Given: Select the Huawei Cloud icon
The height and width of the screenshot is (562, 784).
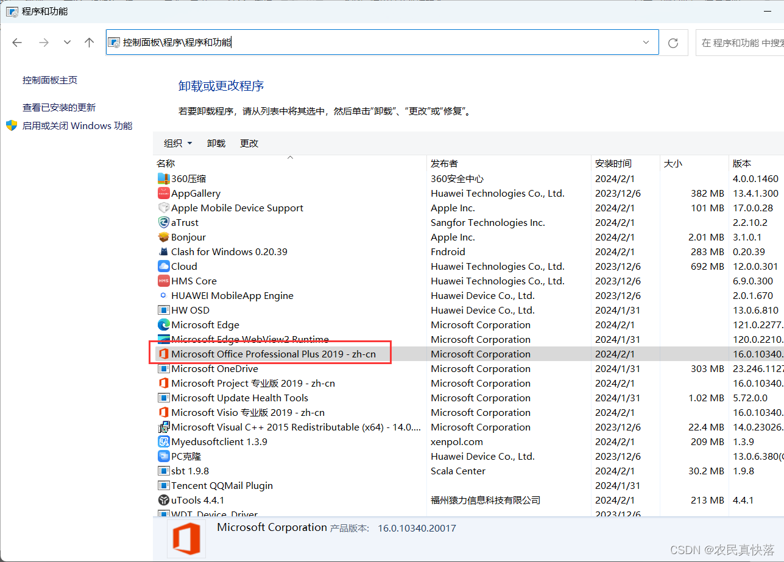Looking at the screenshot, I should coord(163,266).
